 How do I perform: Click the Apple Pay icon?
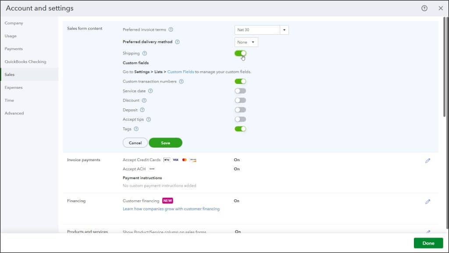click(x=166, y=160)
